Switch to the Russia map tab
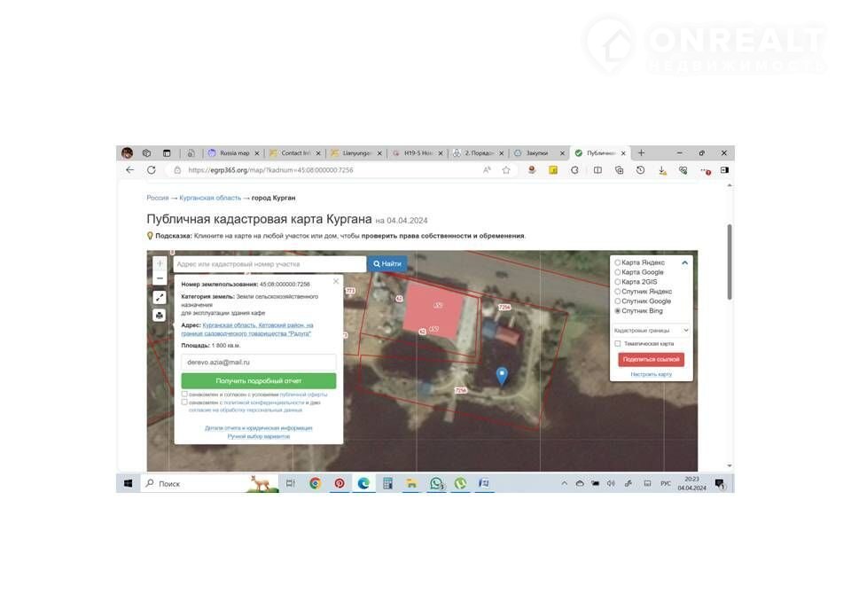Screen dimensions: 851x594 [x=235, y=152]
